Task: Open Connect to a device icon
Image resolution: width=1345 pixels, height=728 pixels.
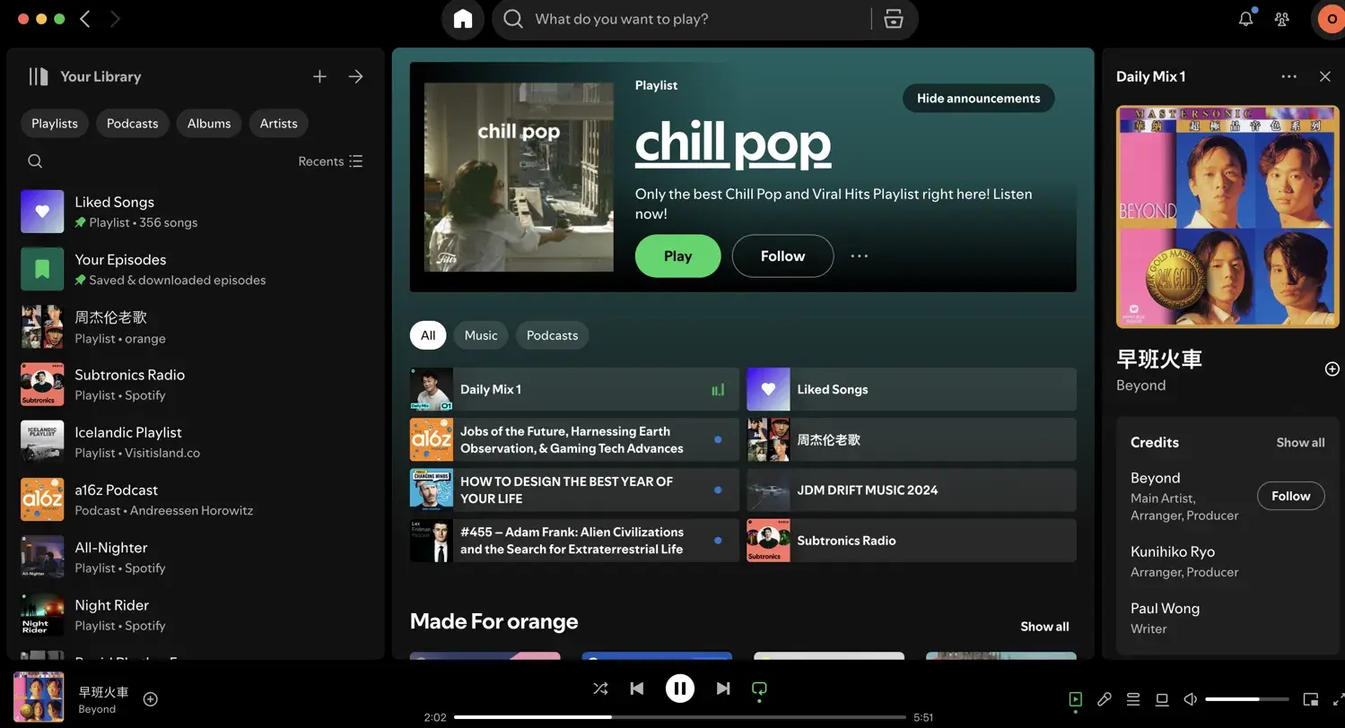Action: coord(1162,699)
